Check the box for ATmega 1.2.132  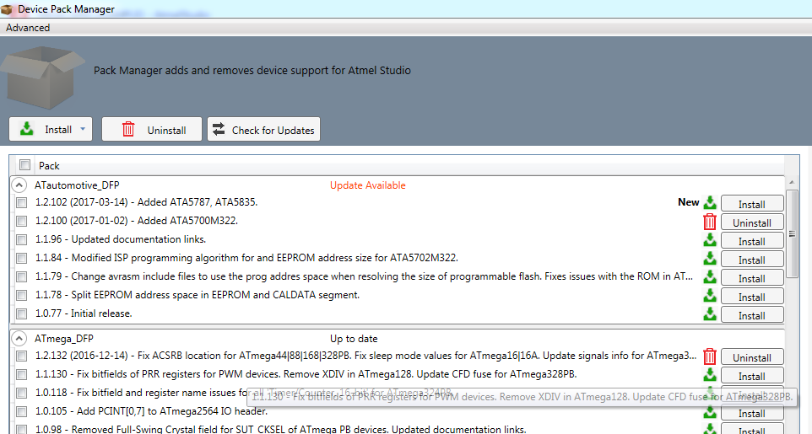click(21, 356)
